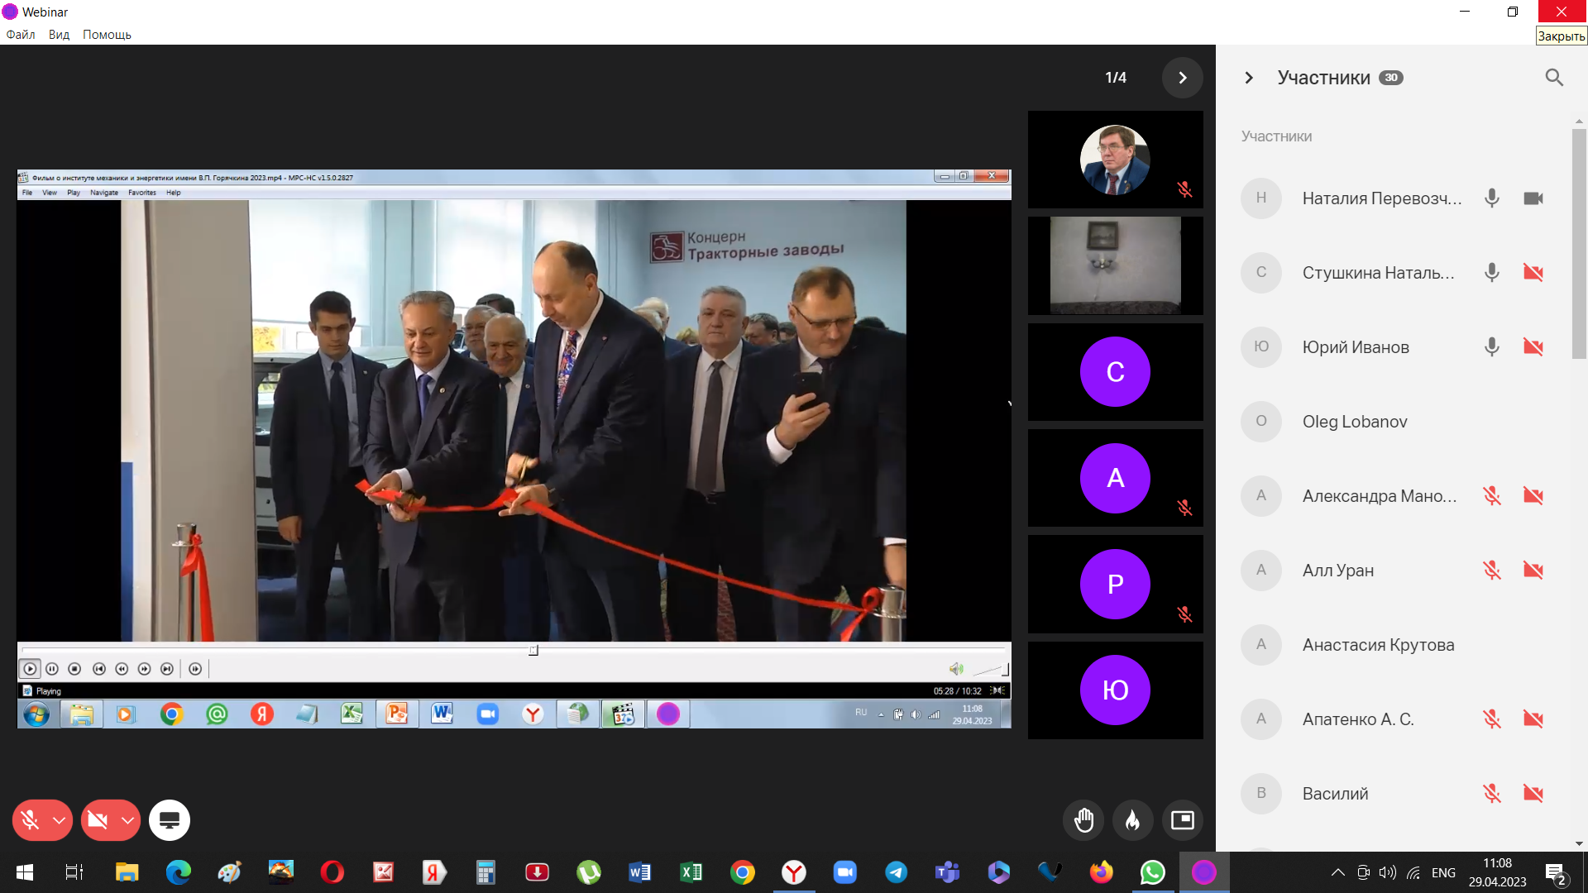Click muted microphone of Василий
The height and width of the screenshot is (893, 1588).
click(x=1492, y=794)
